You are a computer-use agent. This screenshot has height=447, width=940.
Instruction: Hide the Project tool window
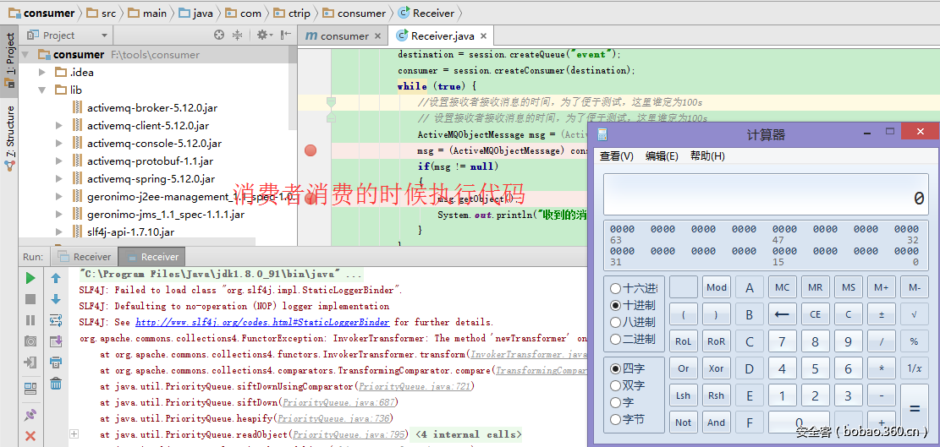click(x=286, y=35)
